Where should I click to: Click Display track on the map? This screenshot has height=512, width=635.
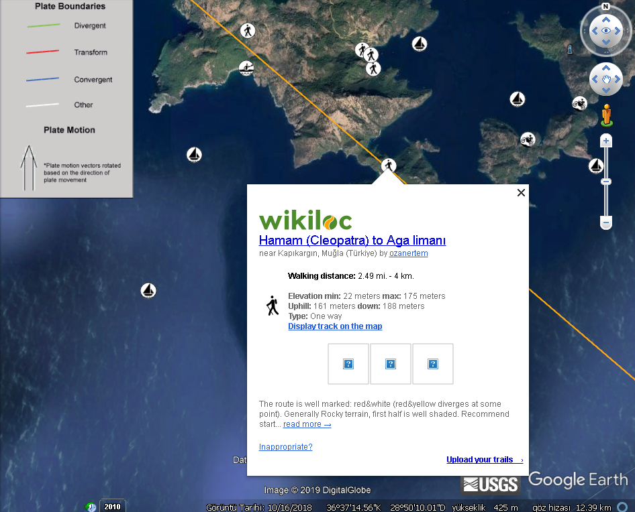[x=335, y=326]
